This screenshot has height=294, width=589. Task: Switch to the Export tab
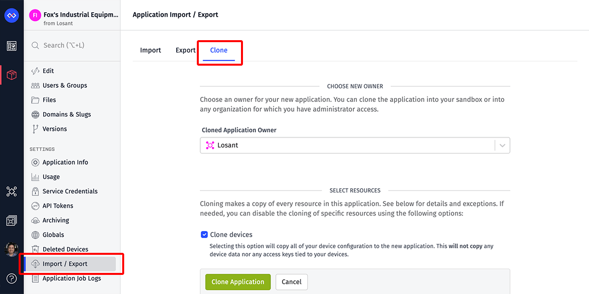tap(185, 50)
